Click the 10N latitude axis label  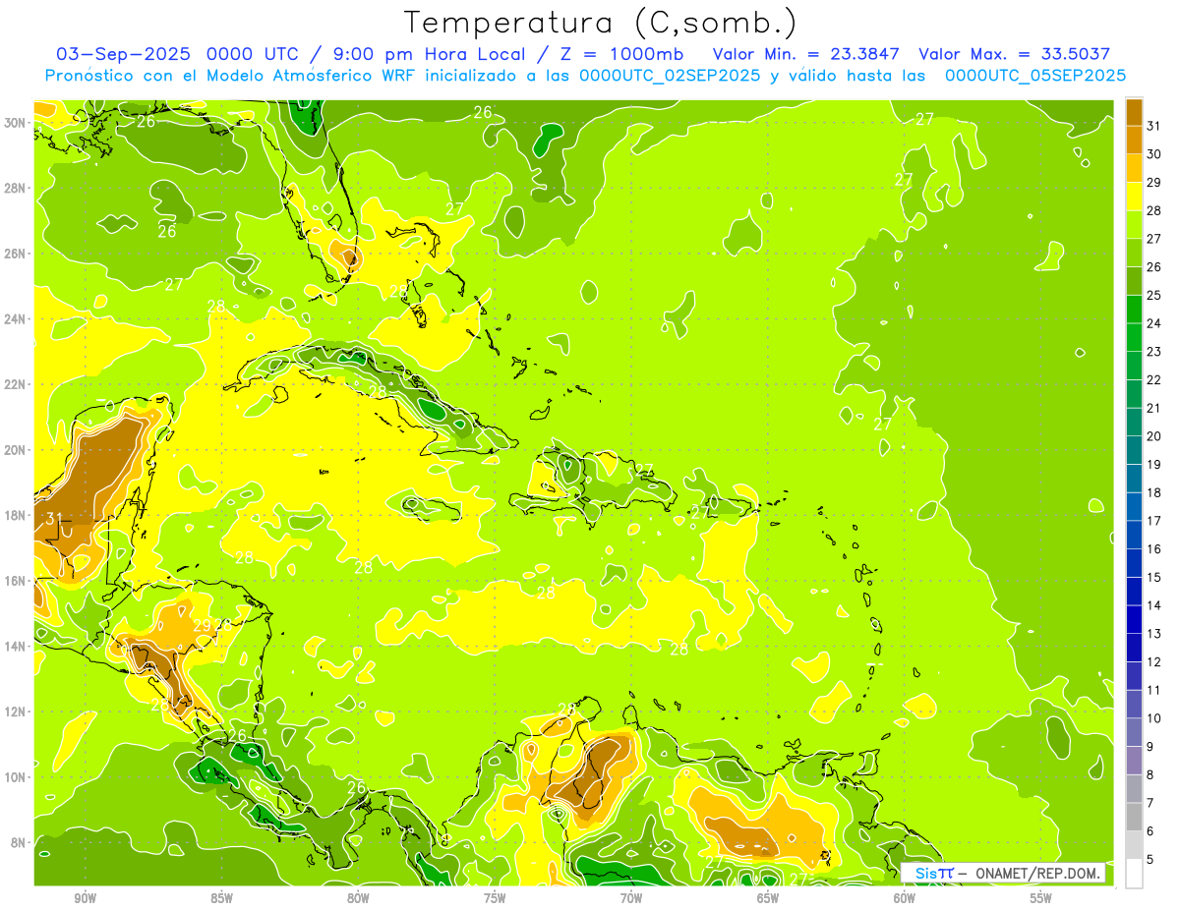[15, 777]
